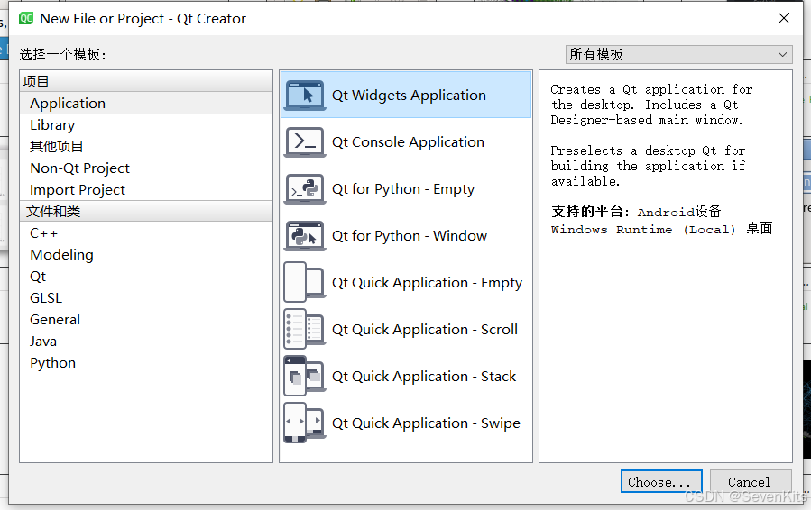Select the General file category
Viewport: 811px width, 510px height.
tap(146, 319)
